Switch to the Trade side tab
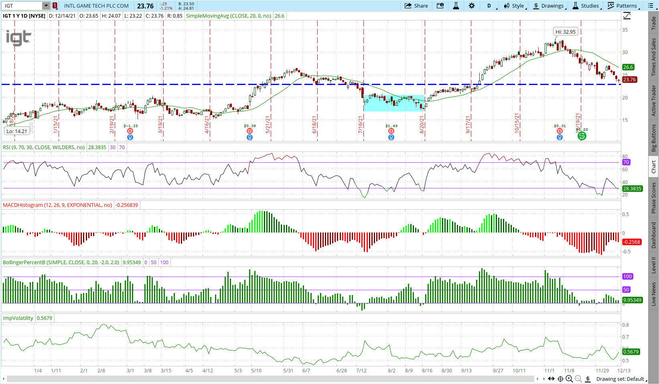659x384 pixels. pyautogui.click(x=654, y=23)
